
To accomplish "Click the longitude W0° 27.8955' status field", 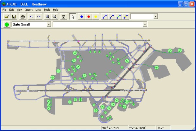I will pos(142,128).
